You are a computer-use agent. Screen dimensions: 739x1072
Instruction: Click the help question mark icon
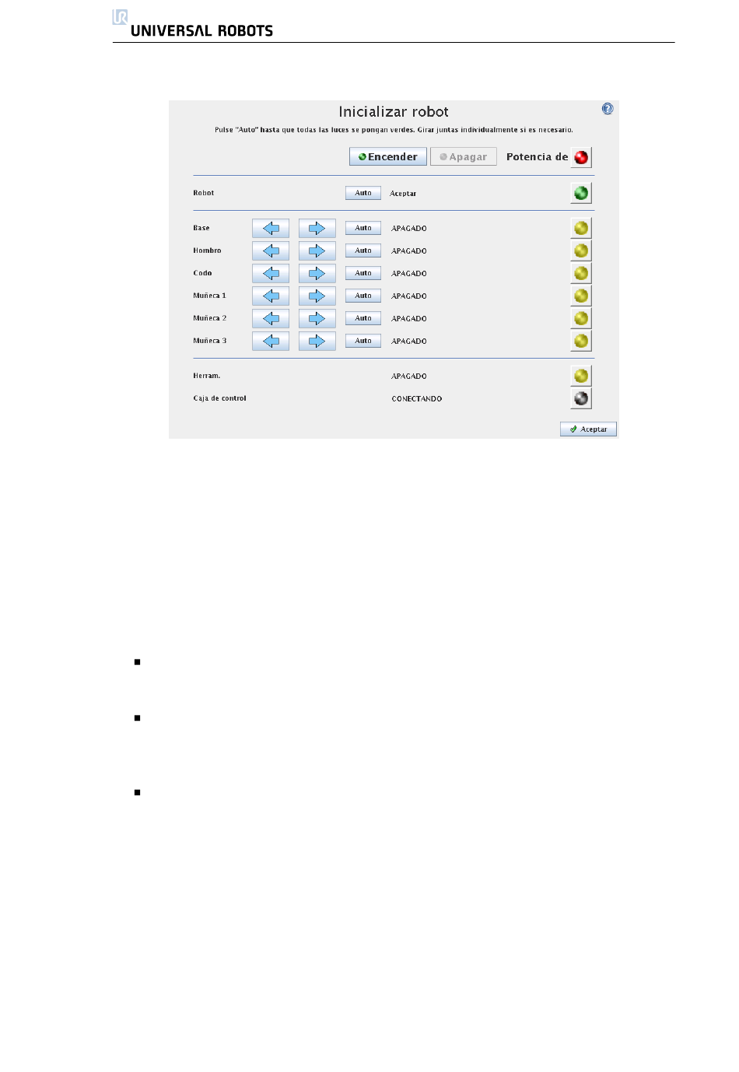pos(608,109)
